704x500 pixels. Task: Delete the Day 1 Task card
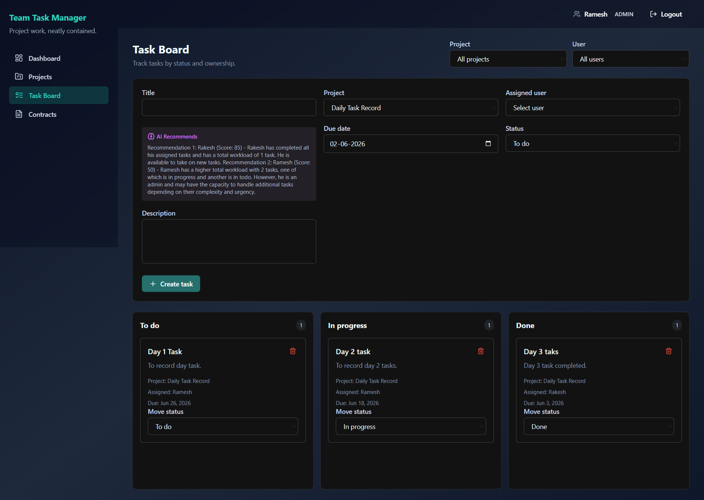click(293, 351)
